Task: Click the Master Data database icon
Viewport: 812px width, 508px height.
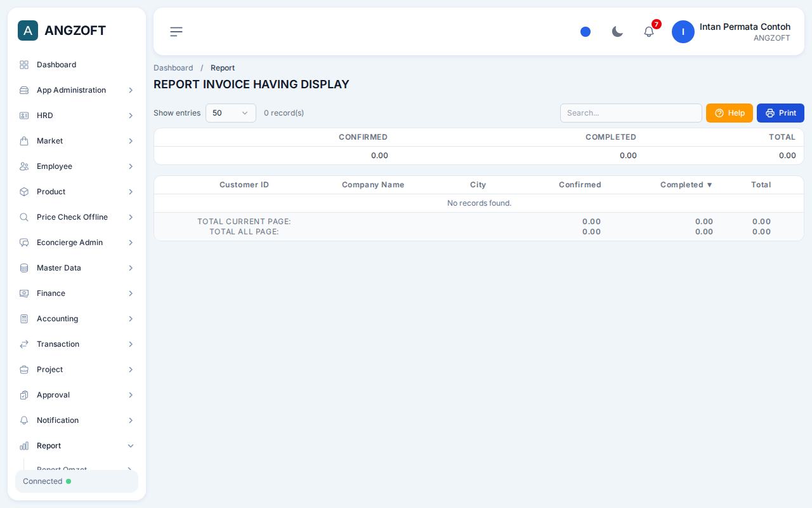Action: [x=24, y=268]
